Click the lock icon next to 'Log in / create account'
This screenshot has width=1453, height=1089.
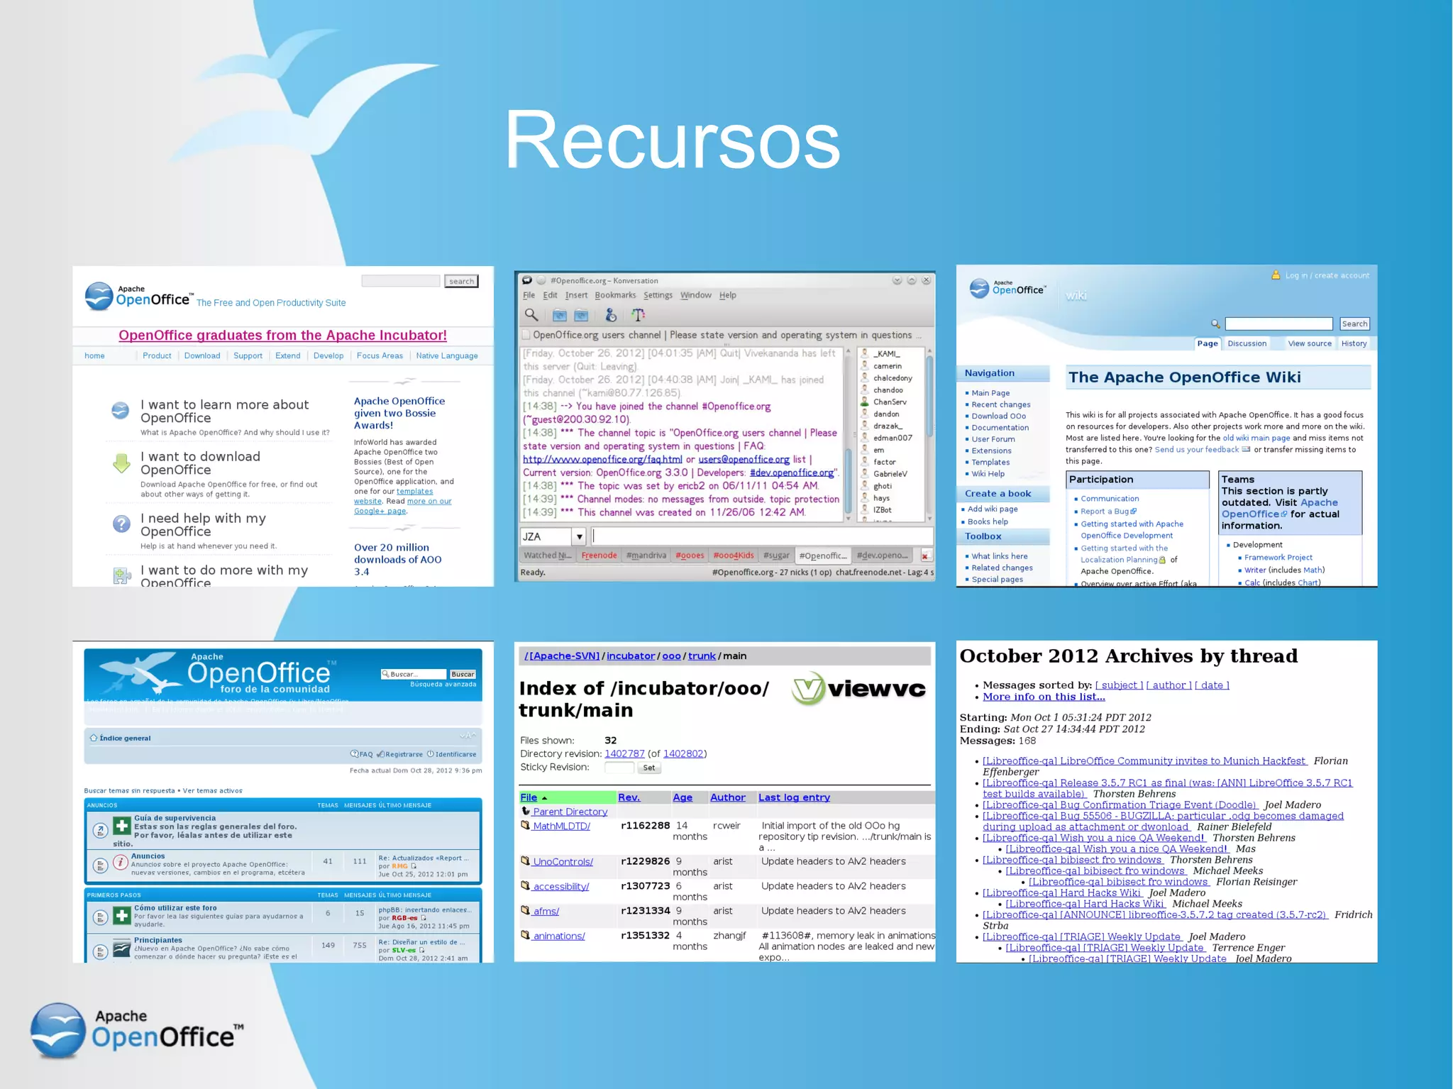(1276, 275)
